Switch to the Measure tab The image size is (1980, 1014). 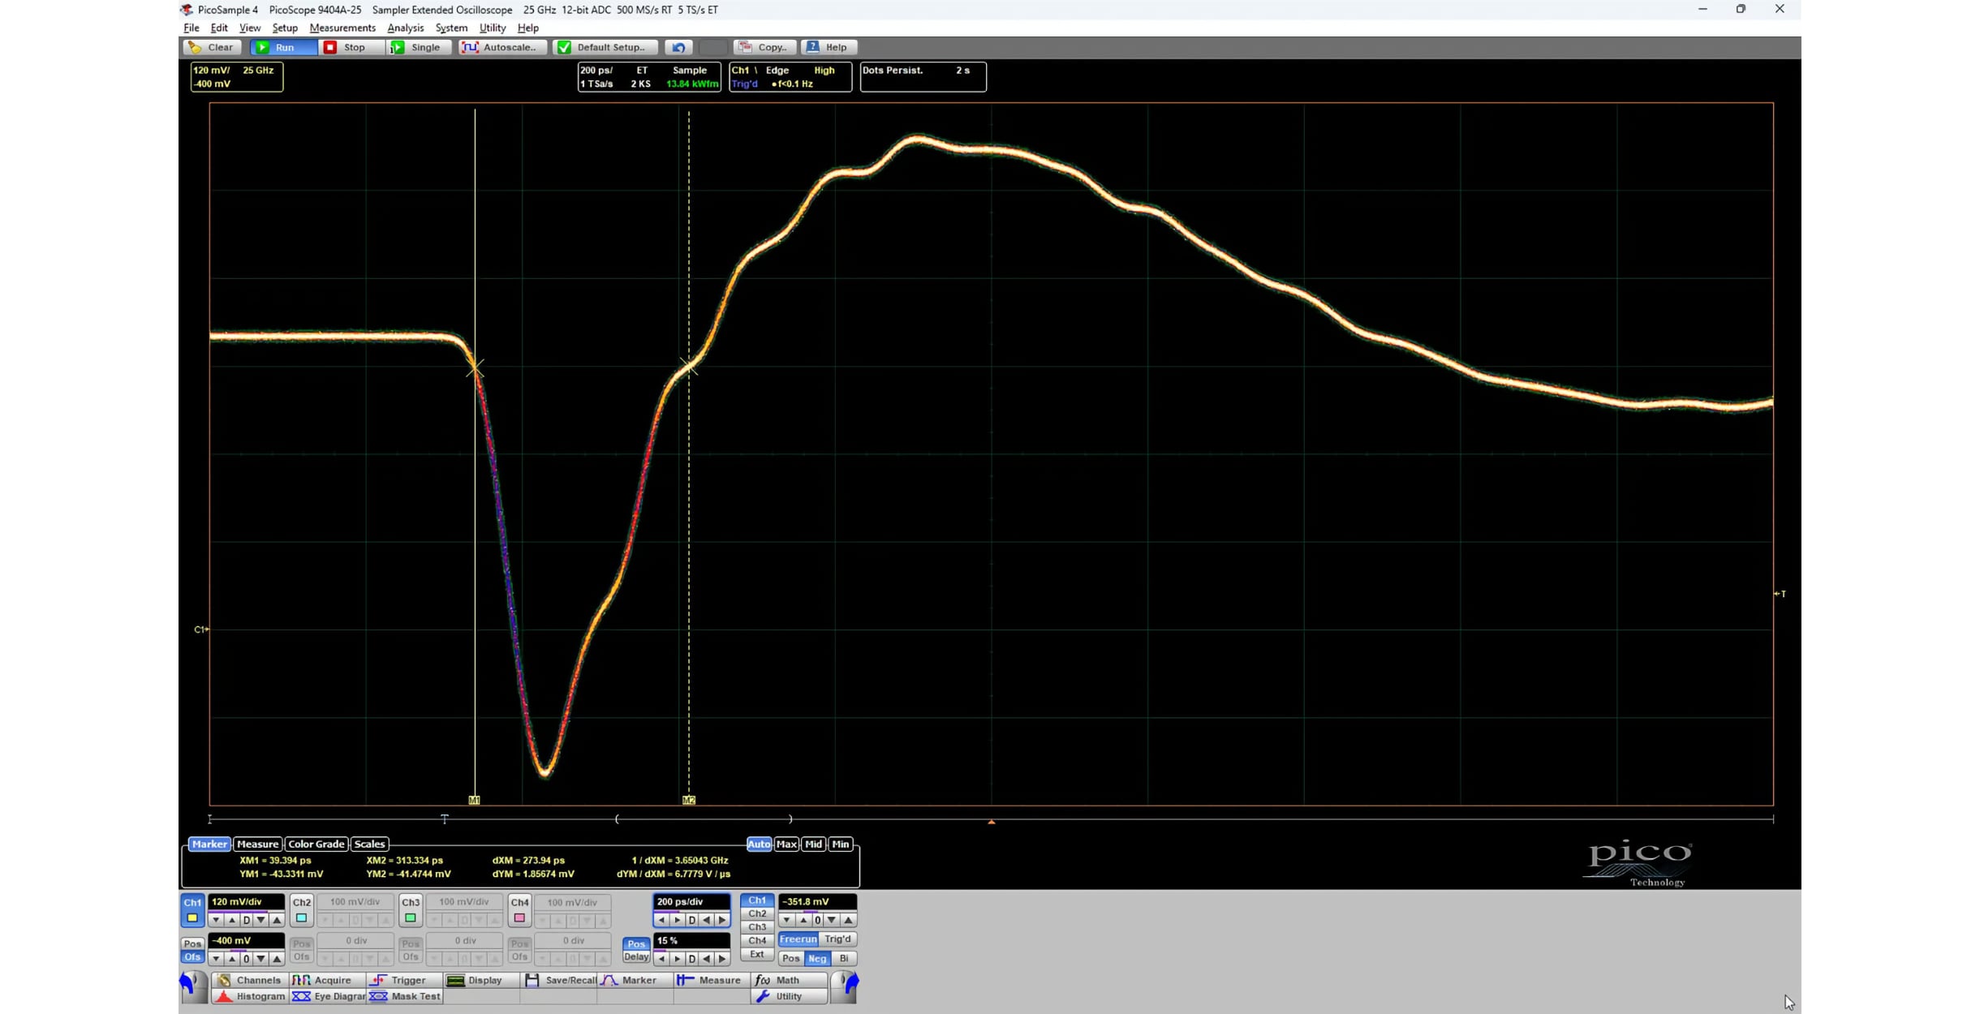pyautogui.click(x=257, y=844)
